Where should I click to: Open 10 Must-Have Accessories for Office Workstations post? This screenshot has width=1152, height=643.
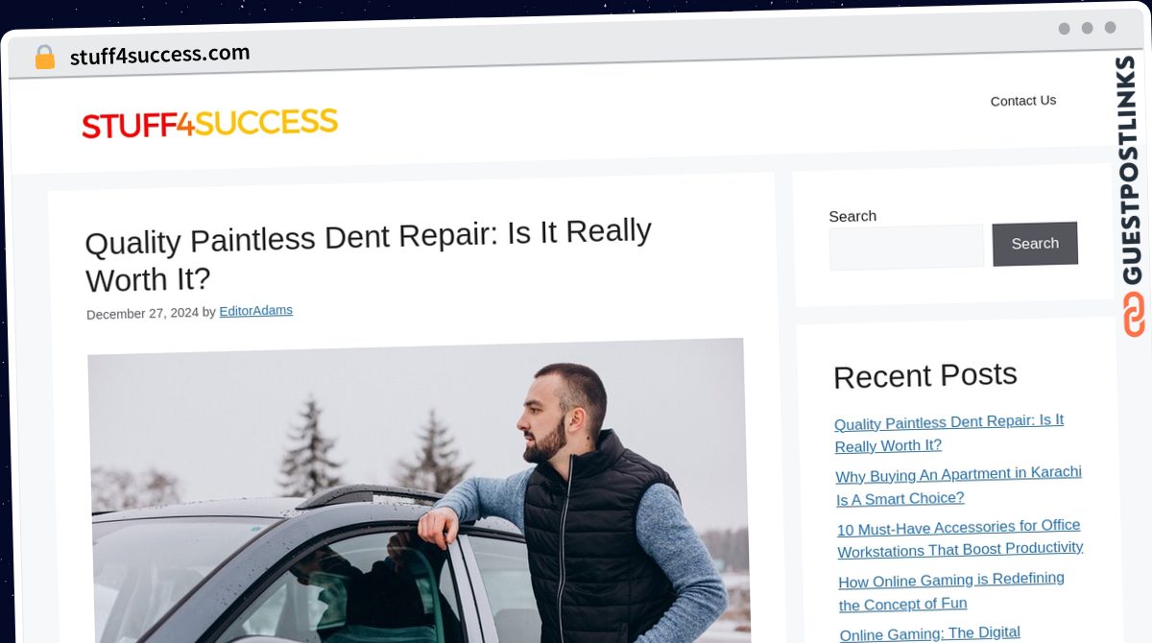(x=960, y=537)
